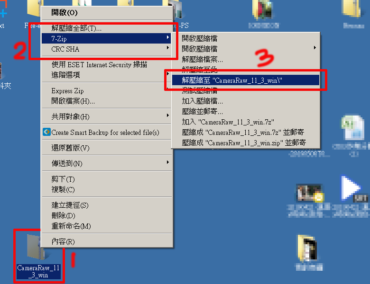Viewport: 370px width, 284px height.
Task: Open the folder icon at top right corner
Action: [352, 9]
